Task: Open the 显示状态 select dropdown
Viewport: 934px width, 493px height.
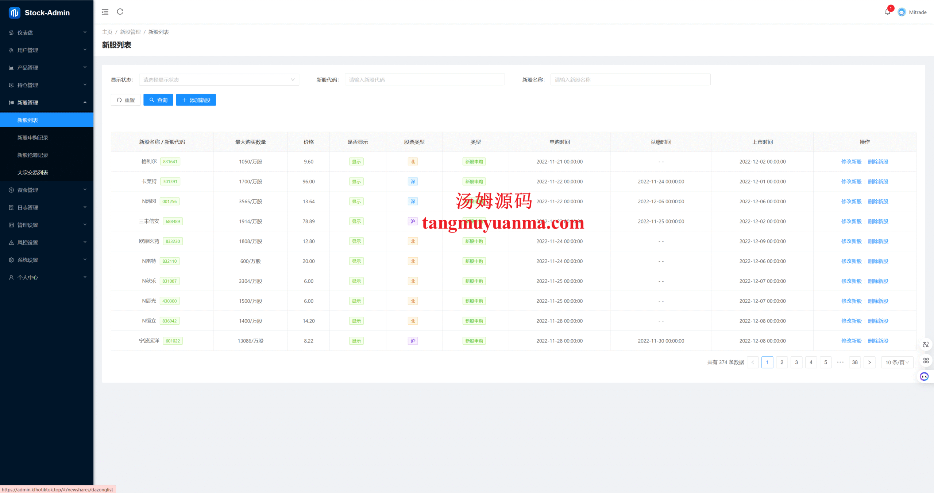Action: (x=219, y=80)
